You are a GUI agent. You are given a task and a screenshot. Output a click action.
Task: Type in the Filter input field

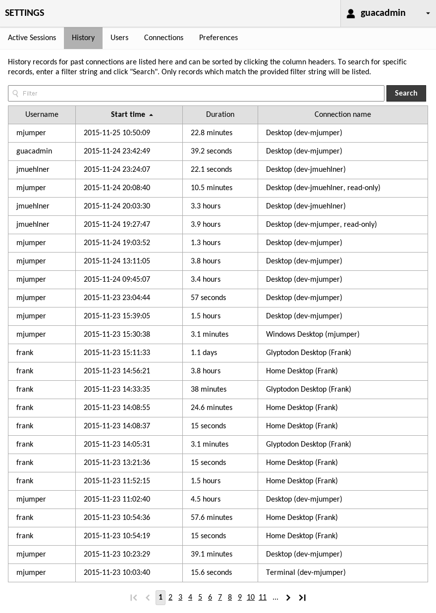point(198,93)
